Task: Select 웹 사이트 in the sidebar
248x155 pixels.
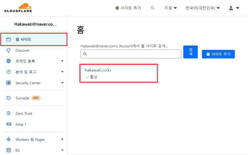Action: pos(34,39)
